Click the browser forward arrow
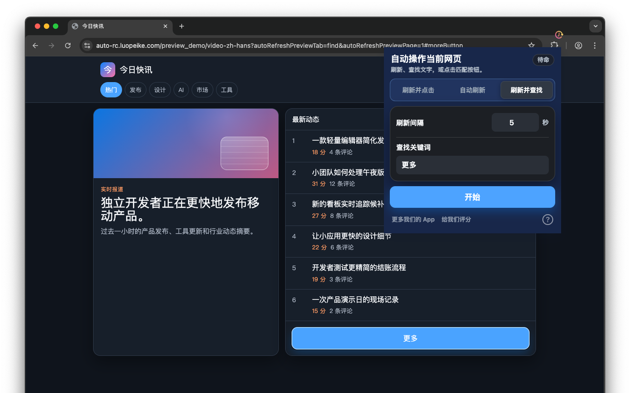 tap(52, 46)
